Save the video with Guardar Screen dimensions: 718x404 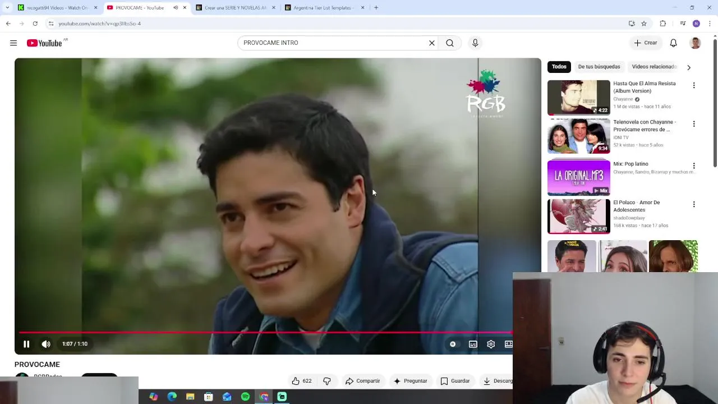click(455, 381)
